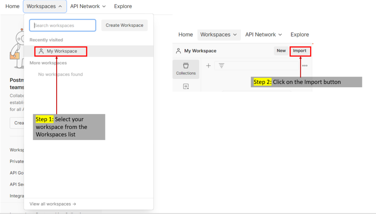Expand Workspaces dropdown in right screenshot
The image size is (376, 214).
[x=219, y=35]
